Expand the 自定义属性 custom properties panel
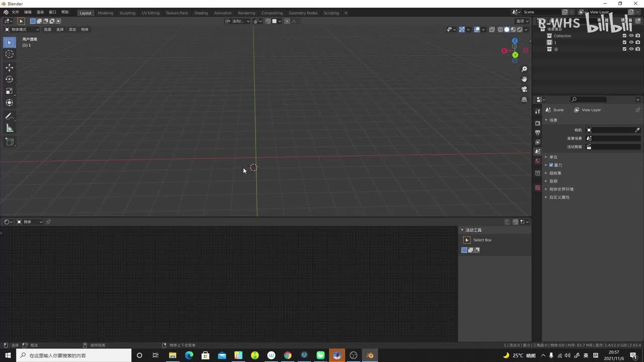The width and height of the screenshot is (644, 362). (559, 197)
